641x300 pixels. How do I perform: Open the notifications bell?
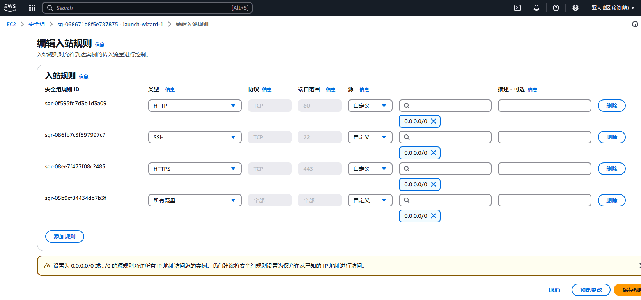coord(537,8)
